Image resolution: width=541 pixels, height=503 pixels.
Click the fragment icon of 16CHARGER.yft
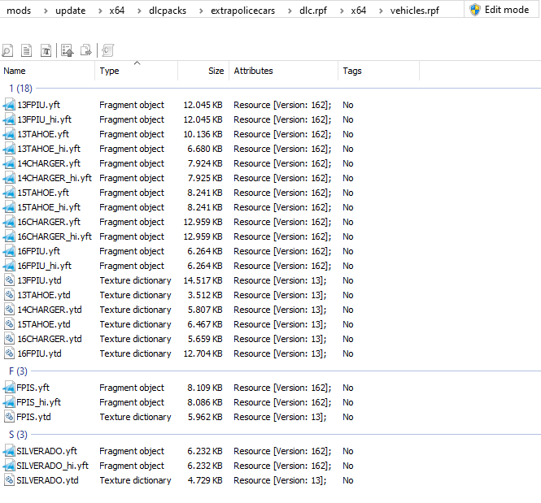click(9, 222)
